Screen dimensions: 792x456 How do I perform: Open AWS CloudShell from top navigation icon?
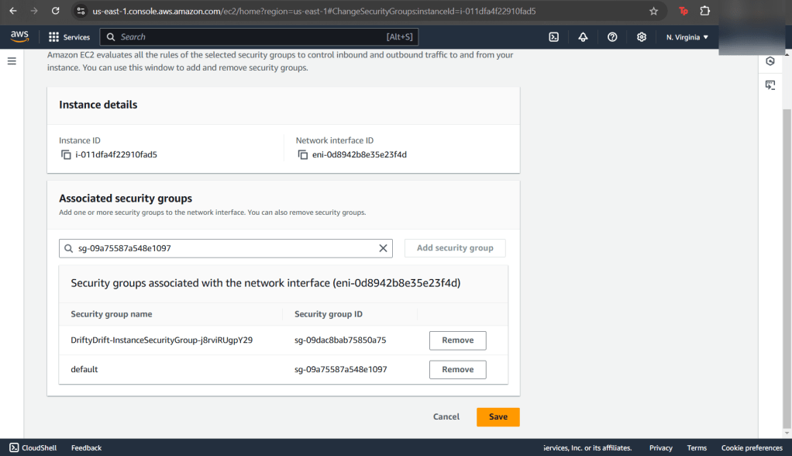(x=554, y=37)
